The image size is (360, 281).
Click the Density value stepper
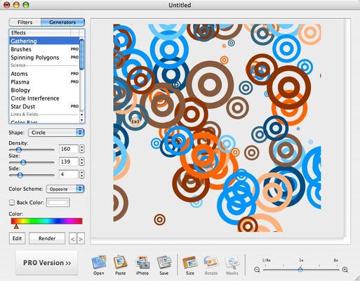coord(81,149)
